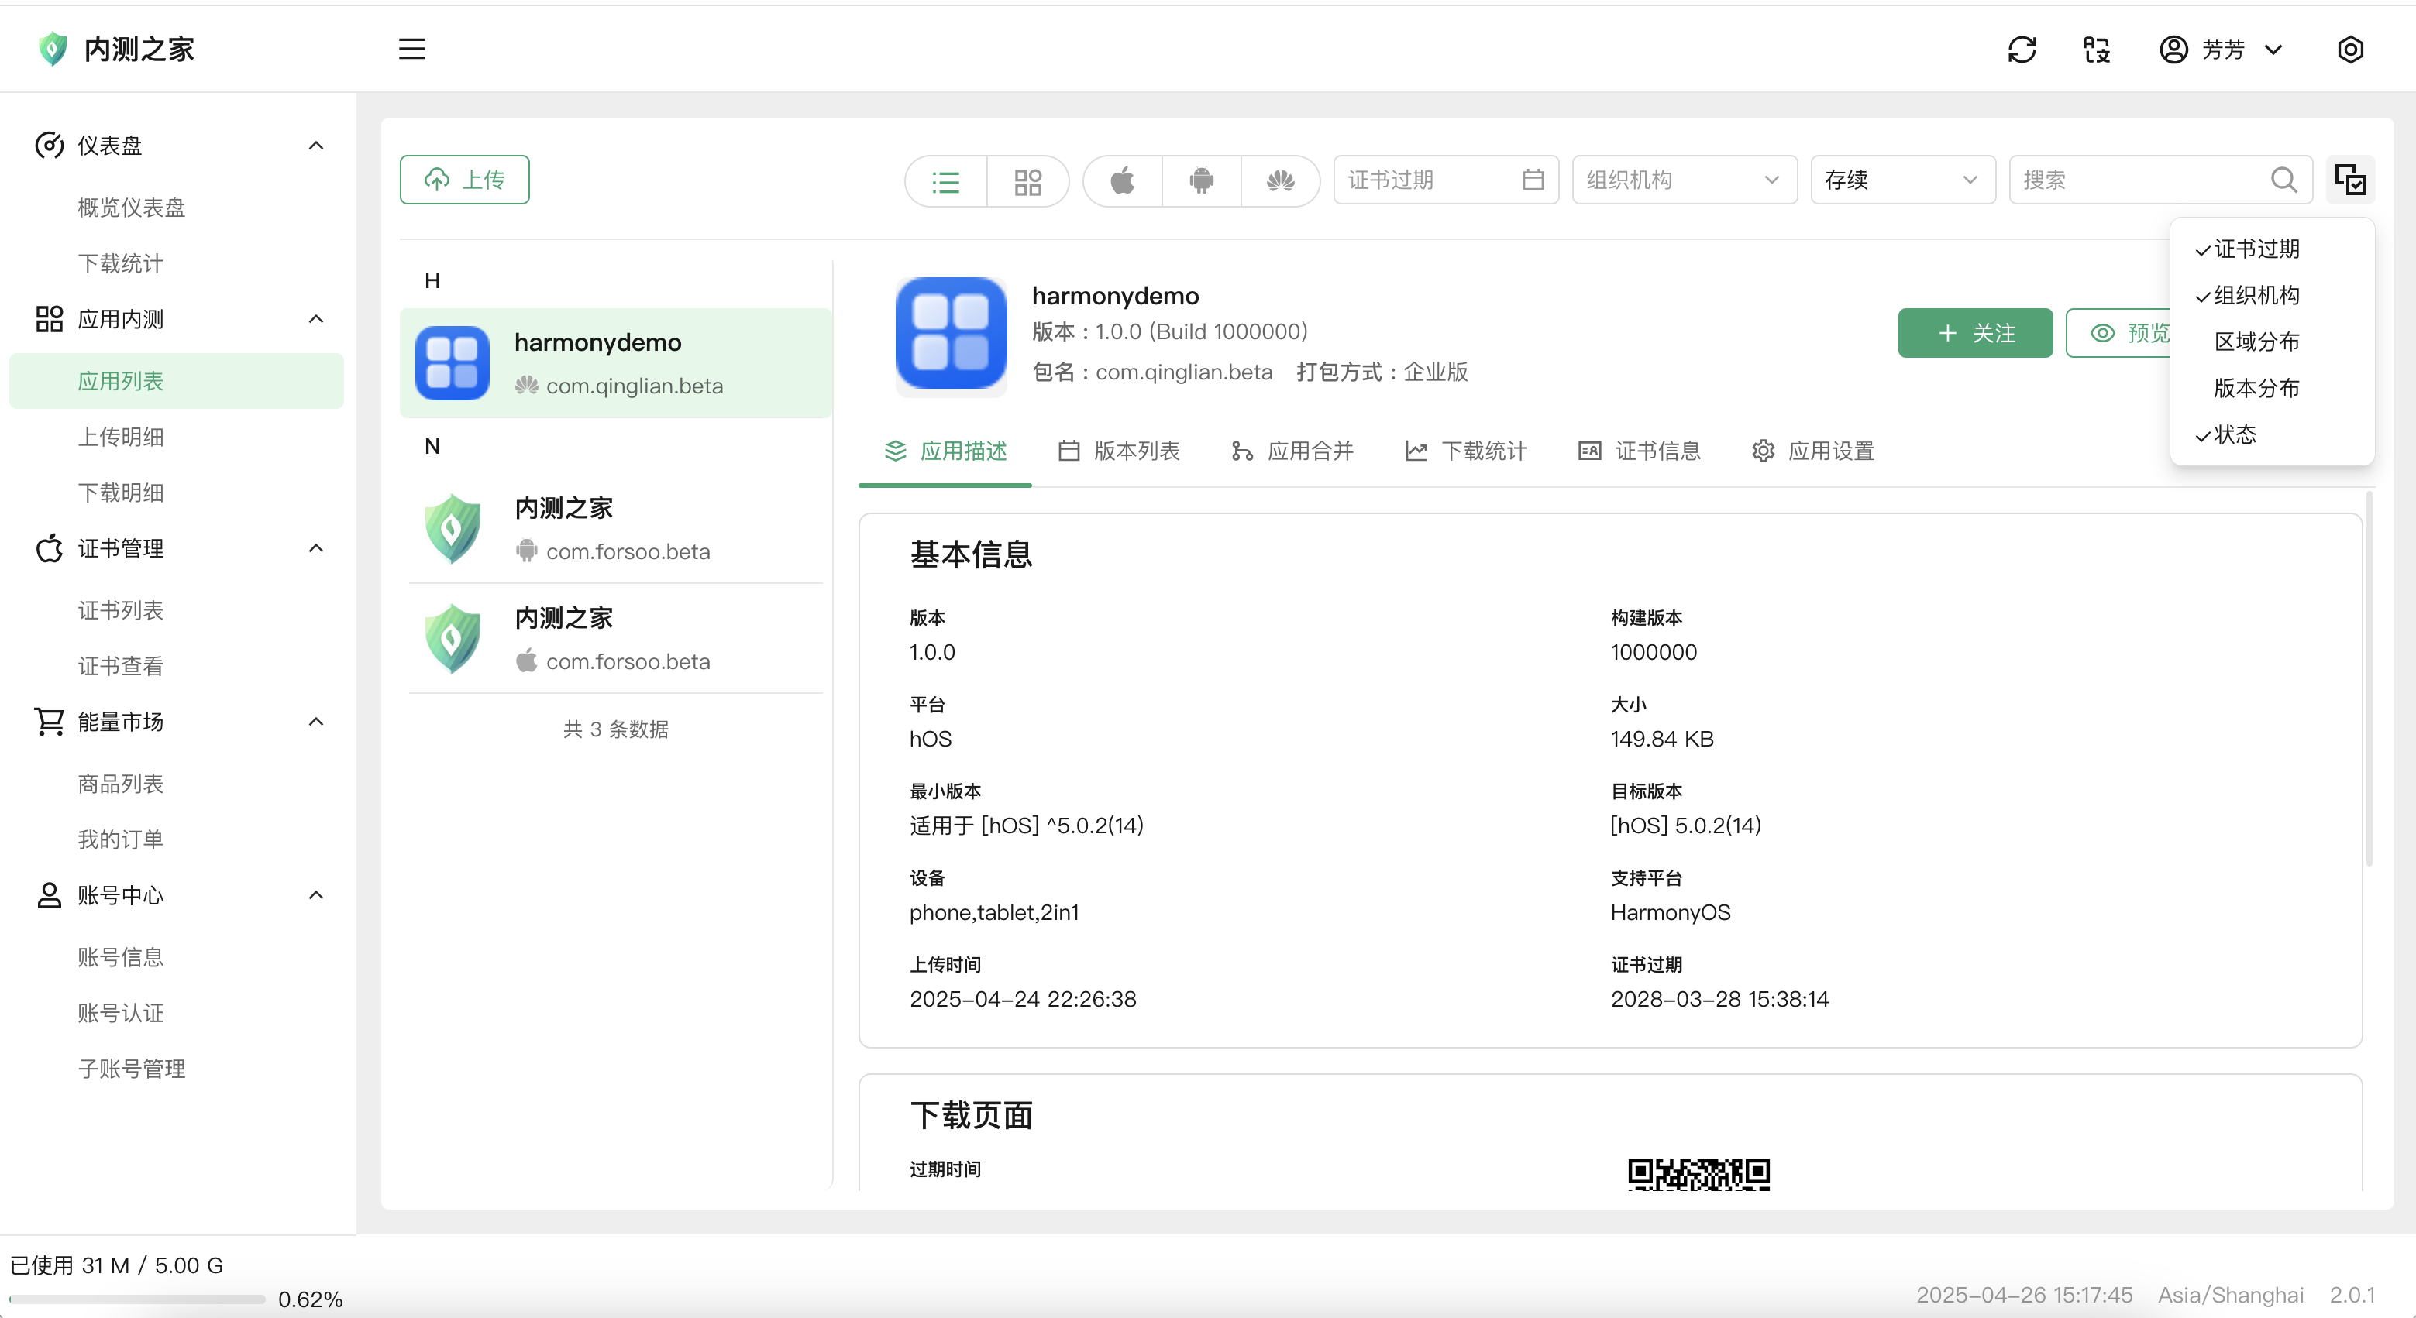2416x1318 pixels.
Task: Switch to the 版本列表 tab
Action: (x=1119, y=451)
